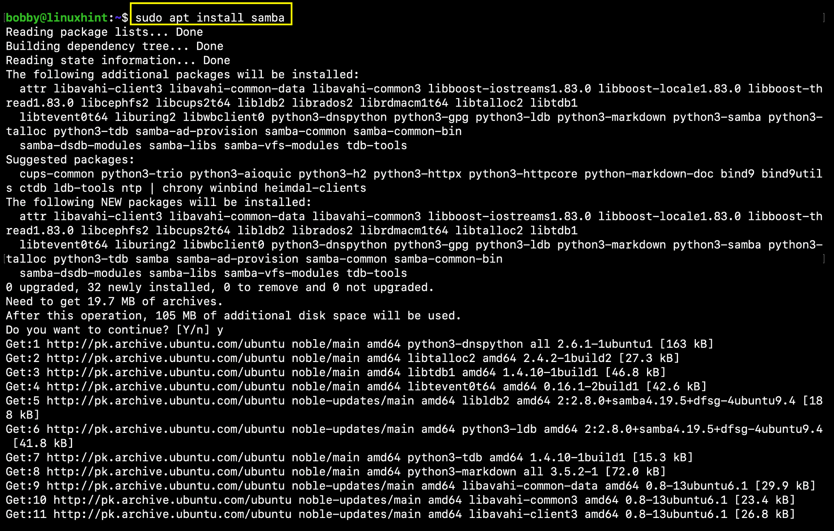Click the [Y/n] continue prompt
The height and width of the screenshot is (531, 834).
click(193, 330)
